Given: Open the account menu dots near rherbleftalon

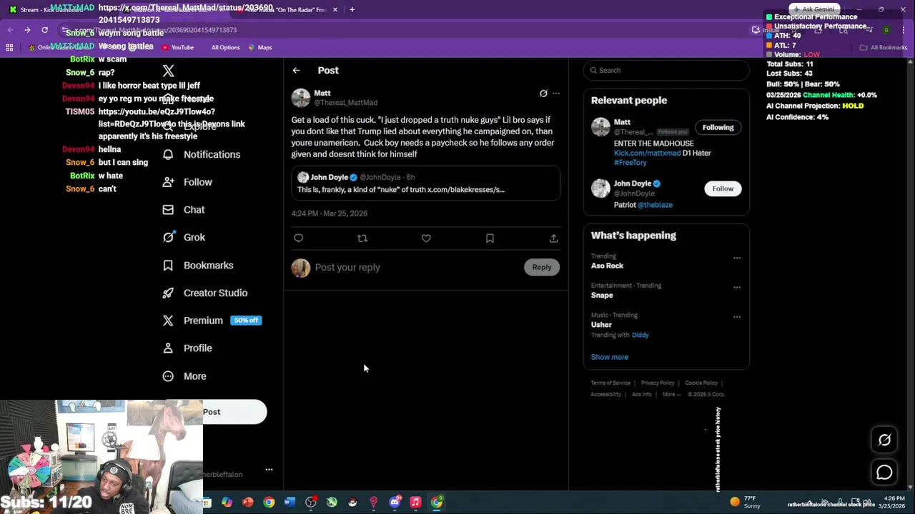Looking at the screenshot, I should coord(269,470).
